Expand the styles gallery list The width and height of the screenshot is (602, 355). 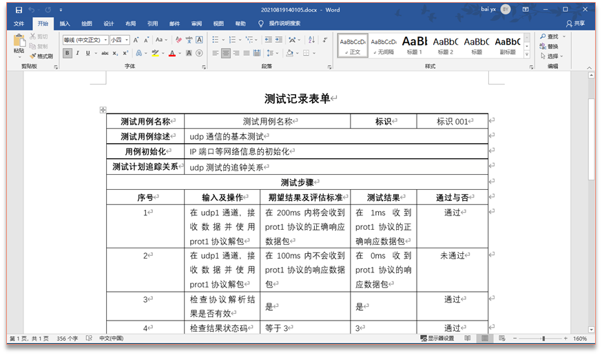(x=527, y=54)
